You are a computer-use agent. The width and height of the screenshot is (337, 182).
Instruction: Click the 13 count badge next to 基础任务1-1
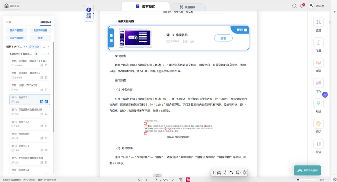click(x=36, y=54)
